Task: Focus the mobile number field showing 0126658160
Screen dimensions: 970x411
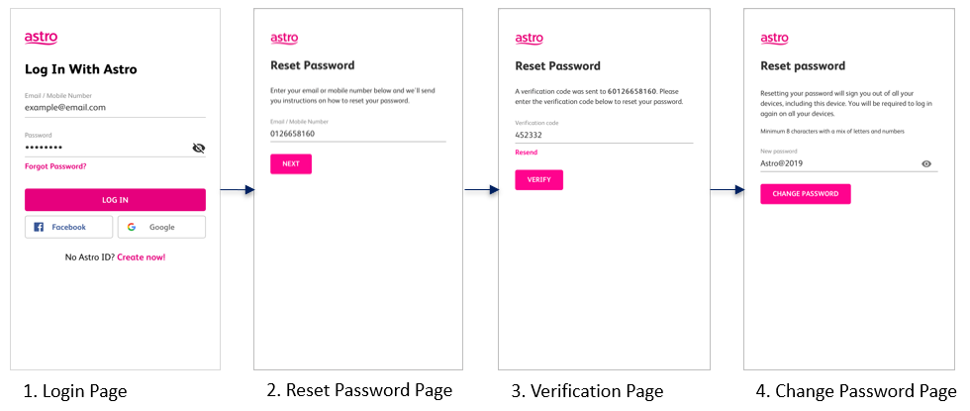Action: click(357, 133)
